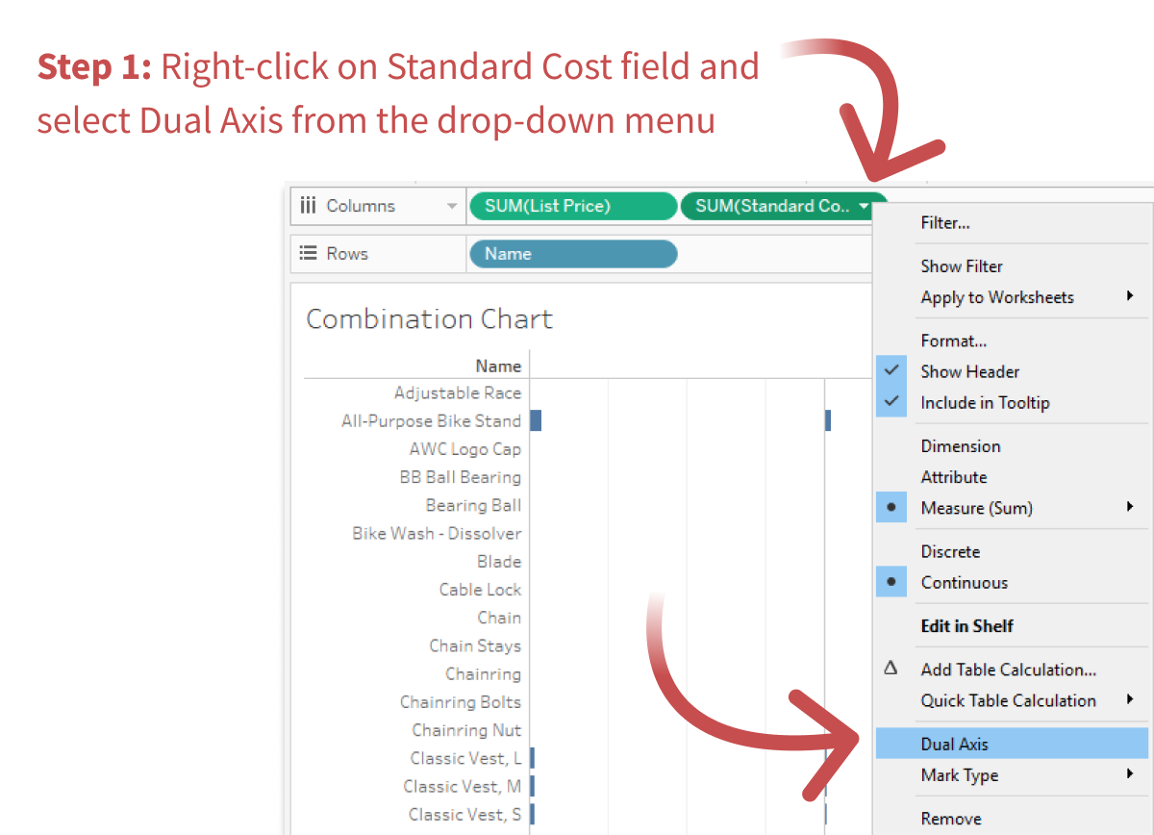Click Remove to delete the field
The image size is (1154, 835).
point(950,818)
